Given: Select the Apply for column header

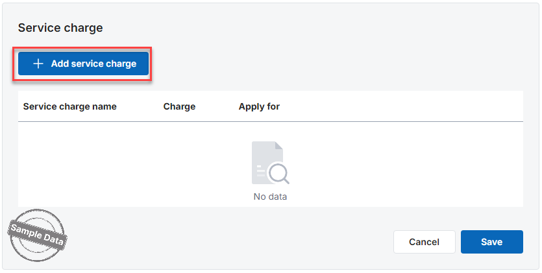Looking at the screenshot, I should [259, 106].
